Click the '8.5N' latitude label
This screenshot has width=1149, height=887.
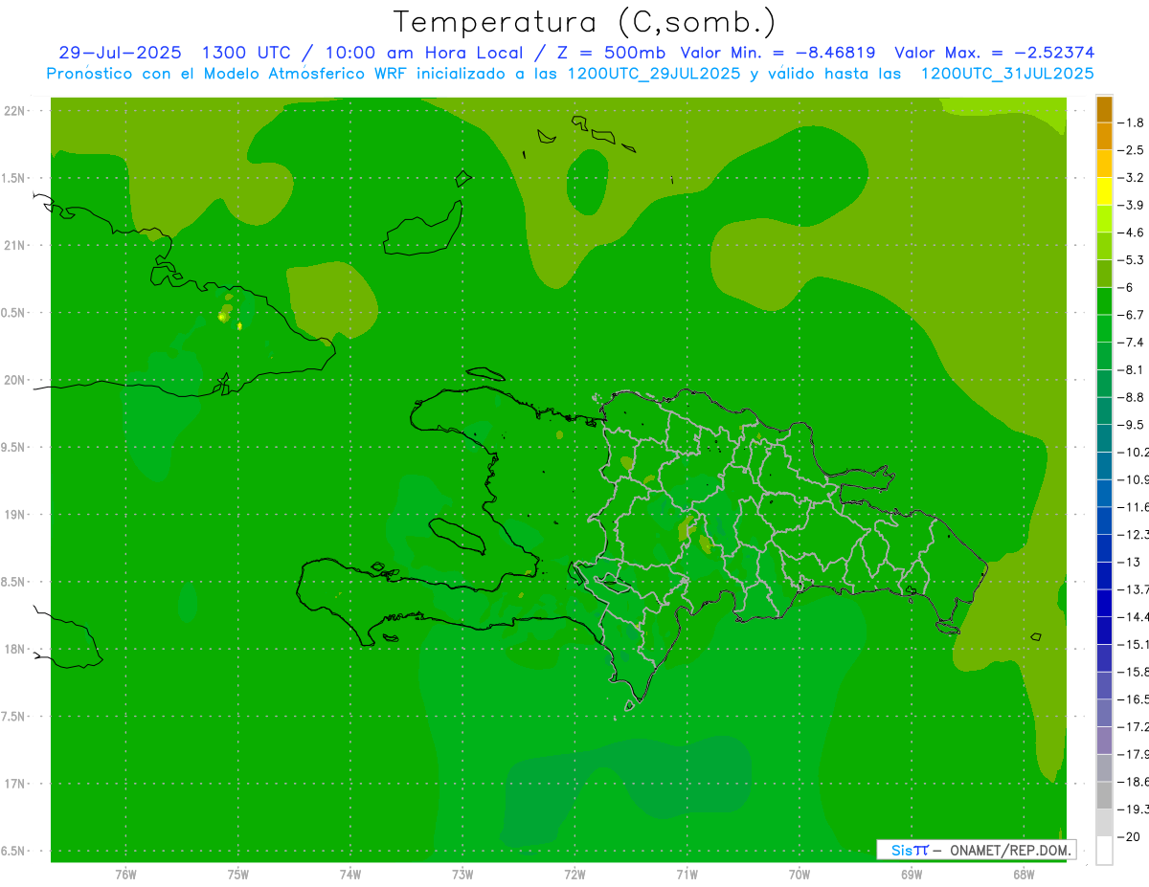click(x=13, y=582)
